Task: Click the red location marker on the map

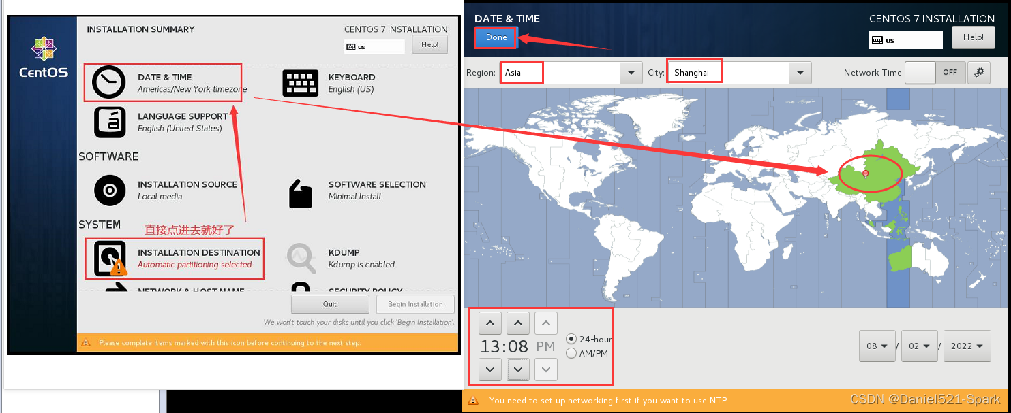Action: [x=865, y=174]
